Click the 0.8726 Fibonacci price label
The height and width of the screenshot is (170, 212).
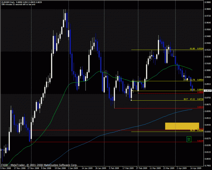(200, 99)
